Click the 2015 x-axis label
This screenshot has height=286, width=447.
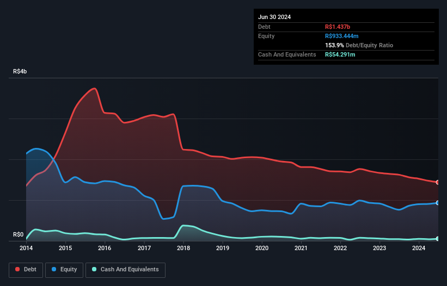click(x=65, y=248)
